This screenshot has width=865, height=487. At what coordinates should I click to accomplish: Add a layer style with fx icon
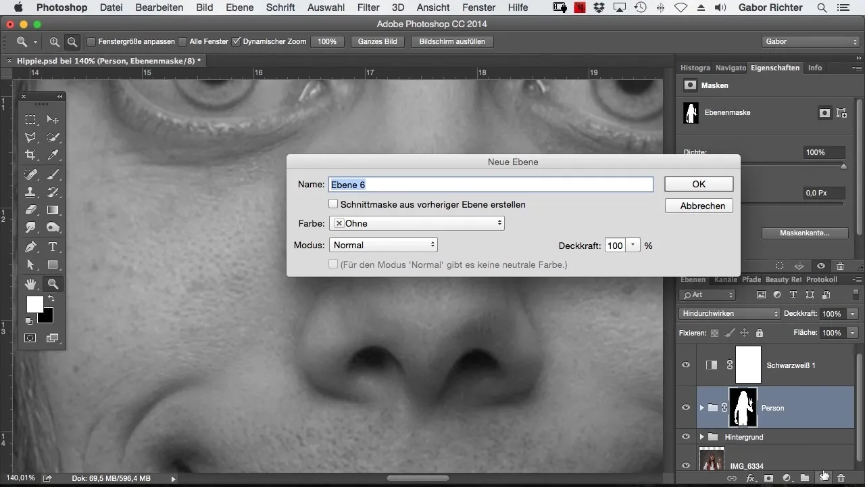click(x=751, y=478)
